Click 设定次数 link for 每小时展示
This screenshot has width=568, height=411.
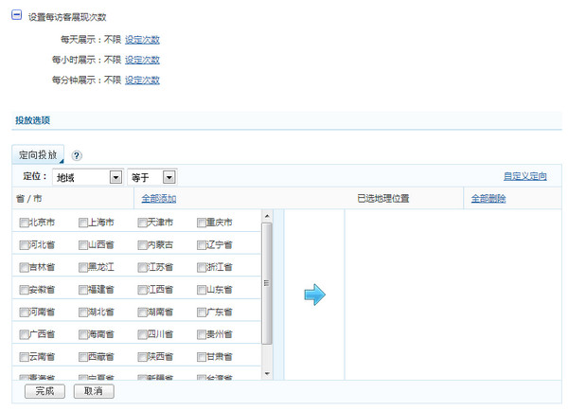coord(142,60)
